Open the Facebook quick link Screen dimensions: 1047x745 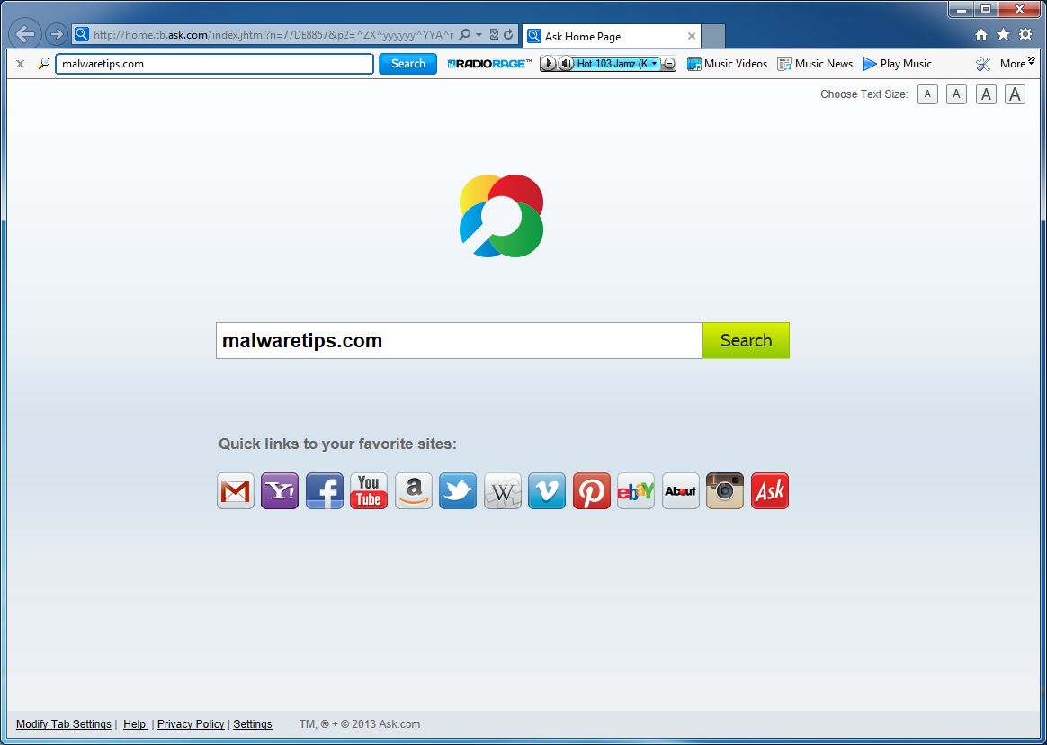click(325, 491)
